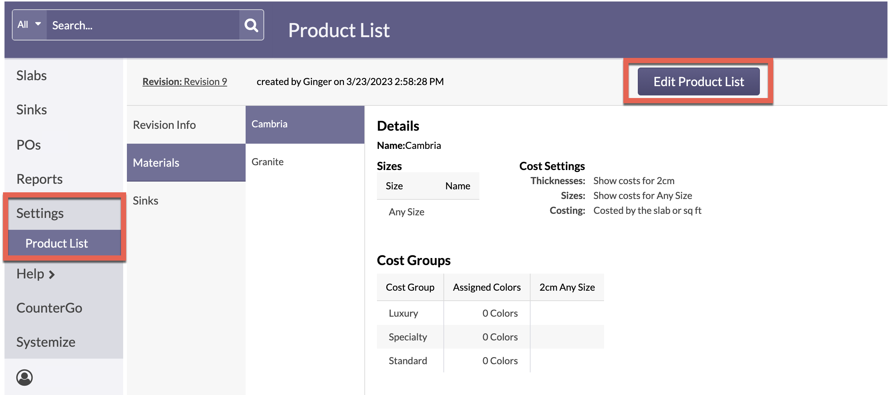The image size is (889, 395).
Task: Expand the Help menu chevron
Action: pos(52,275)
